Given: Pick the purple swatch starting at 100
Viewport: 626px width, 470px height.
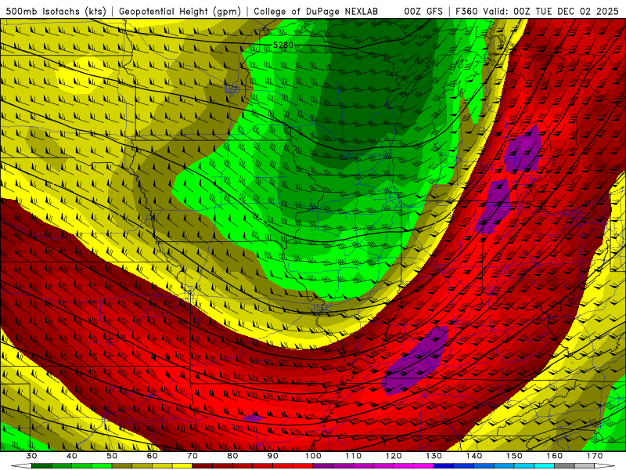Looking at the screenshot, I should (x=323, y=466).
